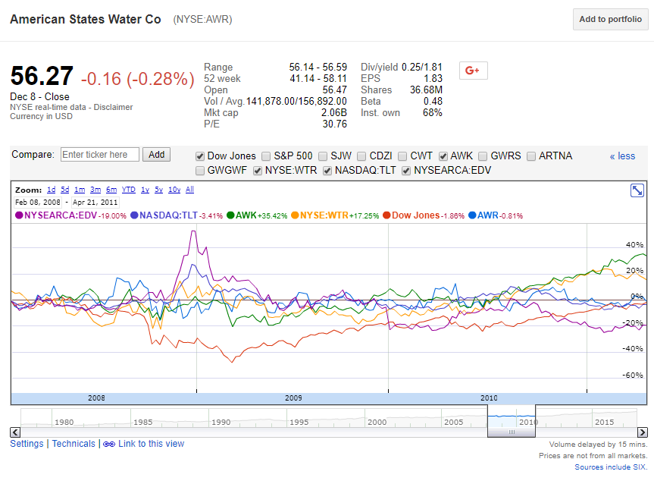Uncheck the NYSE:WTR comparison checkbox
The width and height of the screenshot is (654, 484).
pyautogui.click(x=258, y=171)
